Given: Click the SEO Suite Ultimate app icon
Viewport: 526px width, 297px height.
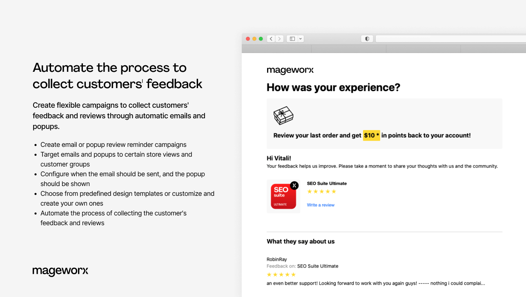Looking at the screenshot, I should pyautogui.click(x=283, y=196).
